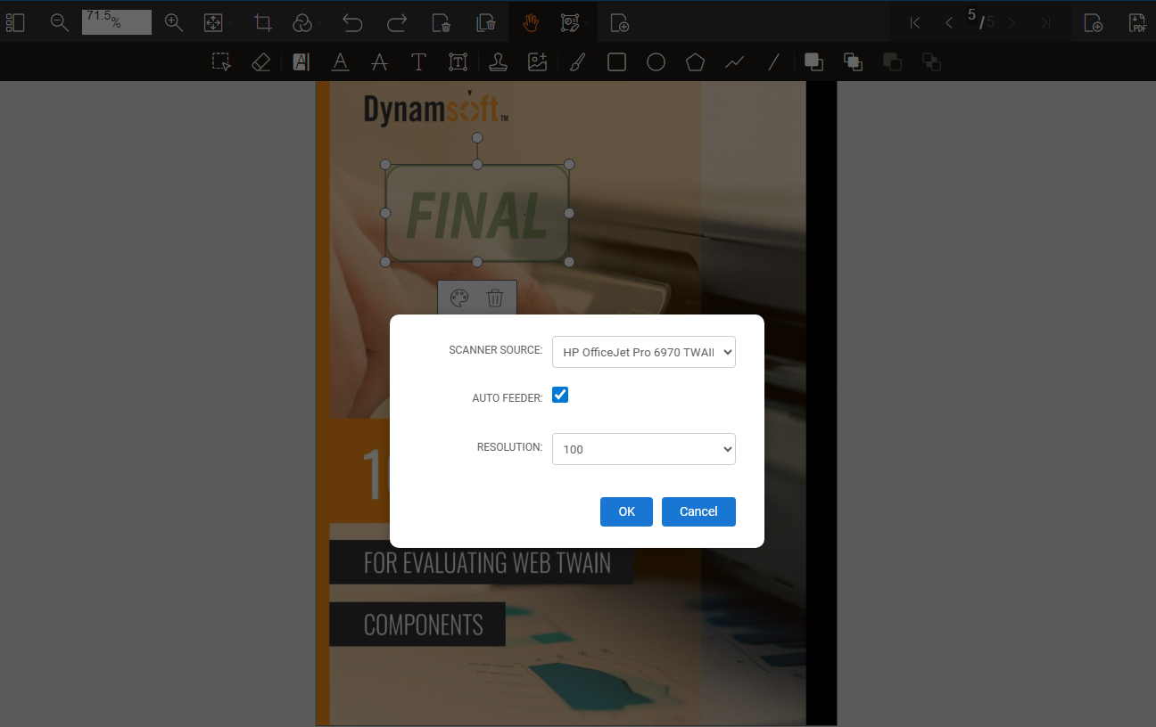The height and width of the screenshot is (727, 1156).
Task: Choose the strikethrough text tool
Action: [x=379, y=61]
